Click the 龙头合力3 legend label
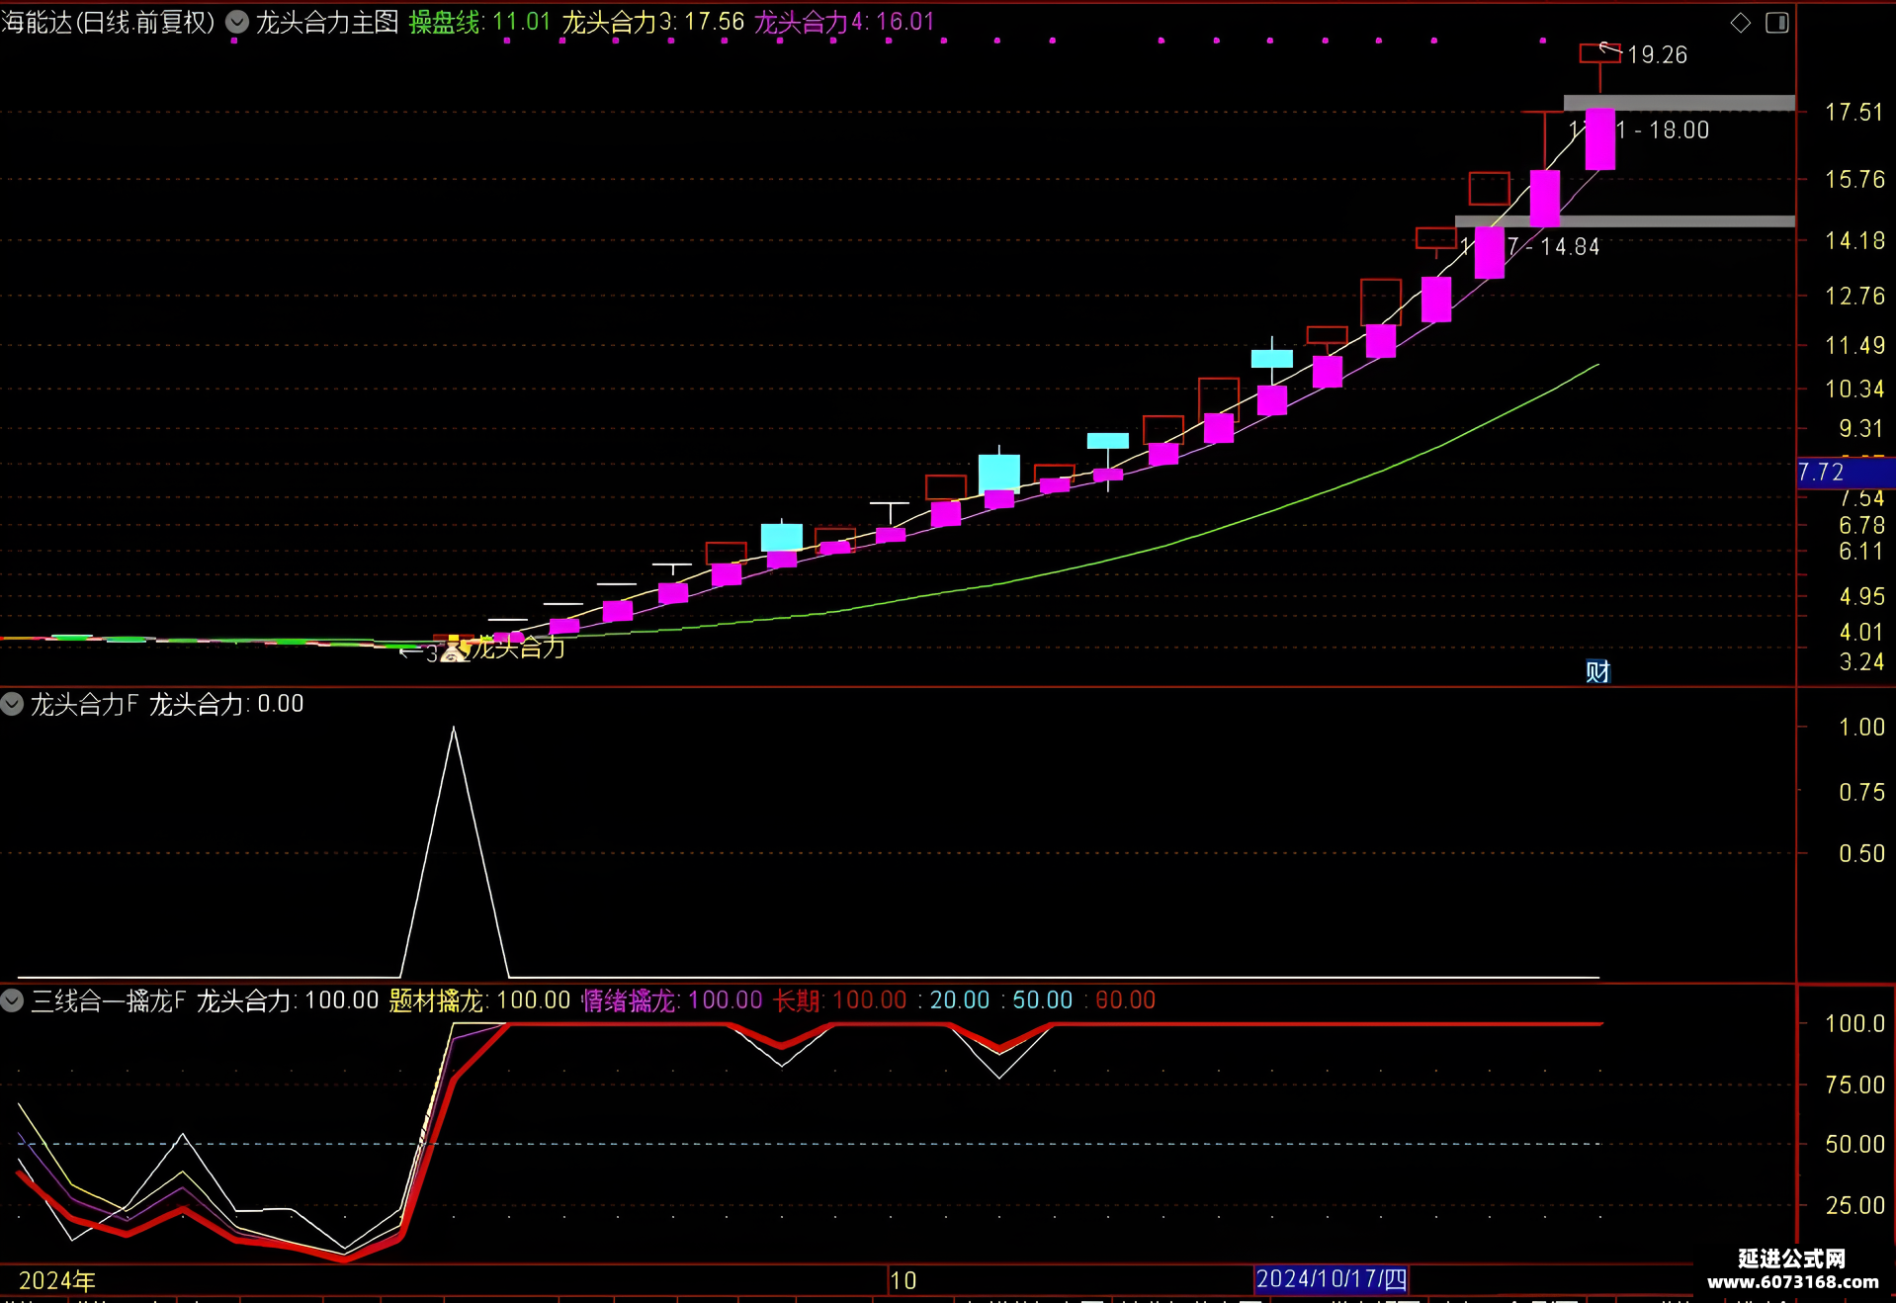 (x=653, y=22)
